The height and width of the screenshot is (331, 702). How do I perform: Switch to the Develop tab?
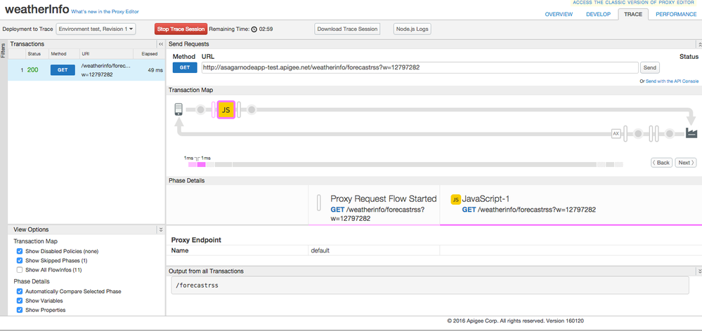[x=598, y=14]
